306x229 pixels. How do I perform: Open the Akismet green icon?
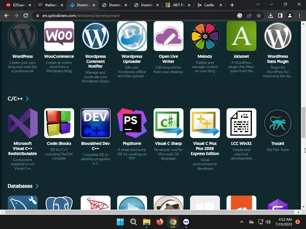coord(241,36)
